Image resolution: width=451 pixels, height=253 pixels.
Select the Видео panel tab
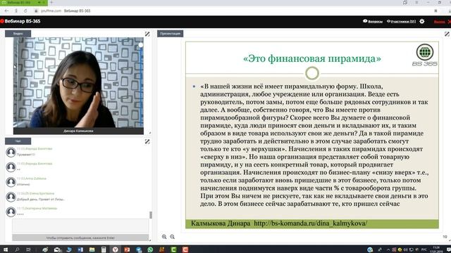pos(18,34)
